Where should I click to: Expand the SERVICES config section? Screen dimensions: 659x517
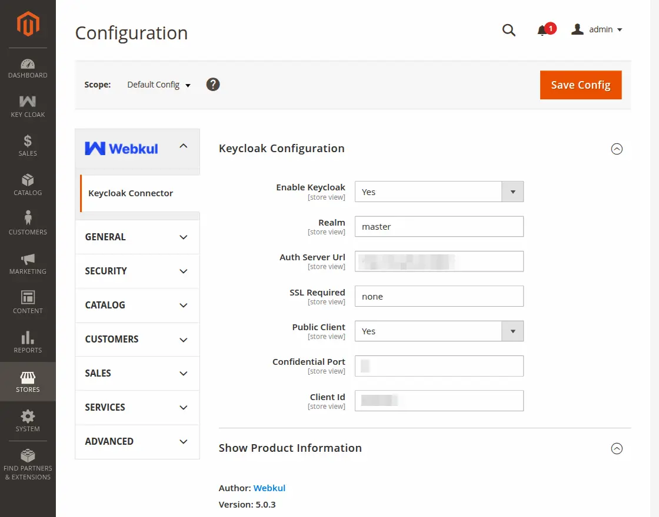(x=138, y=408)
